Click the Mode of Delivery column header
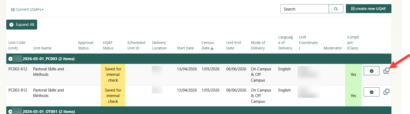 tap(258, 45)
